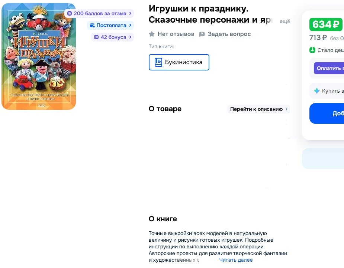Image resolution: width=344 pixels, height=268 pixels.
Task: Open the Задать вопрос link
Action: (229, 34)
